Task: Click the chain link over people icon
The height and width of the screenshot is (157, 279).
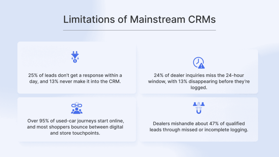Action: 77,108
